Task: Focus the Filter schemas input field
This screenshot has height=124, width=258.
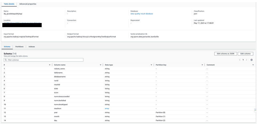Action: pos(43,60)
